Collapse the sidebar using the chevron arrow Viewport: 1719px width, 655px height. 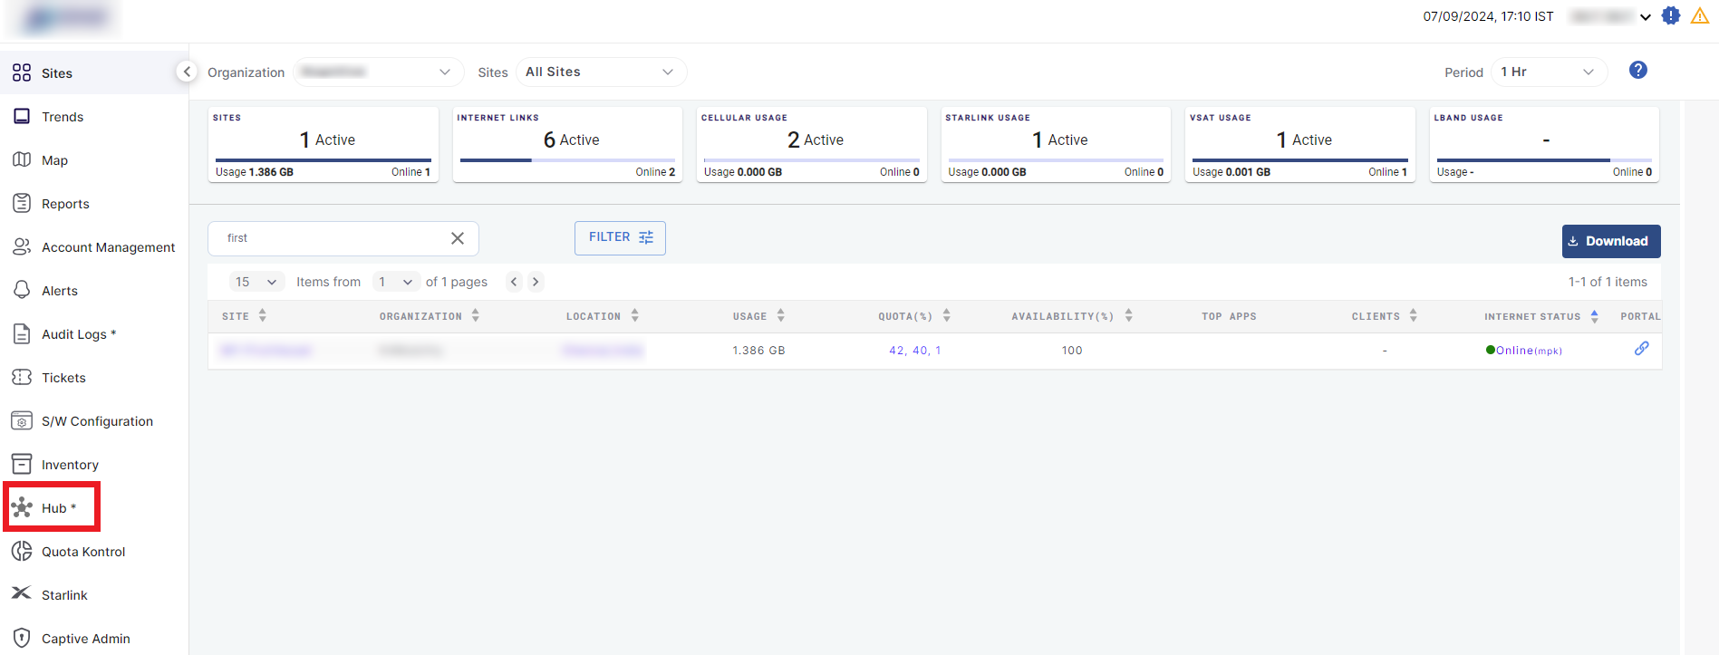(x=187, y=72)
